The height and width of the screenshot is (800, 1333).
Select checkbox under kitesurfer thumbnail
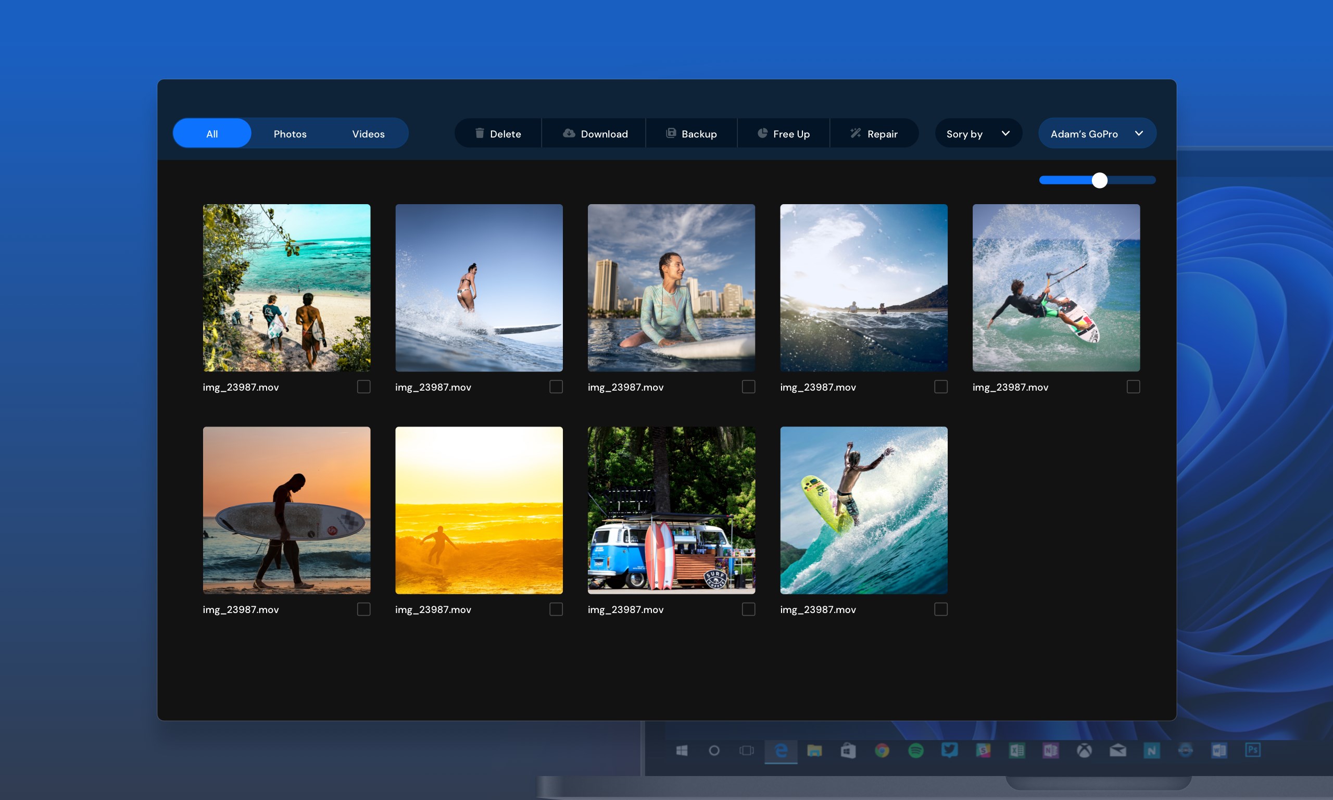click(1133, 386)
